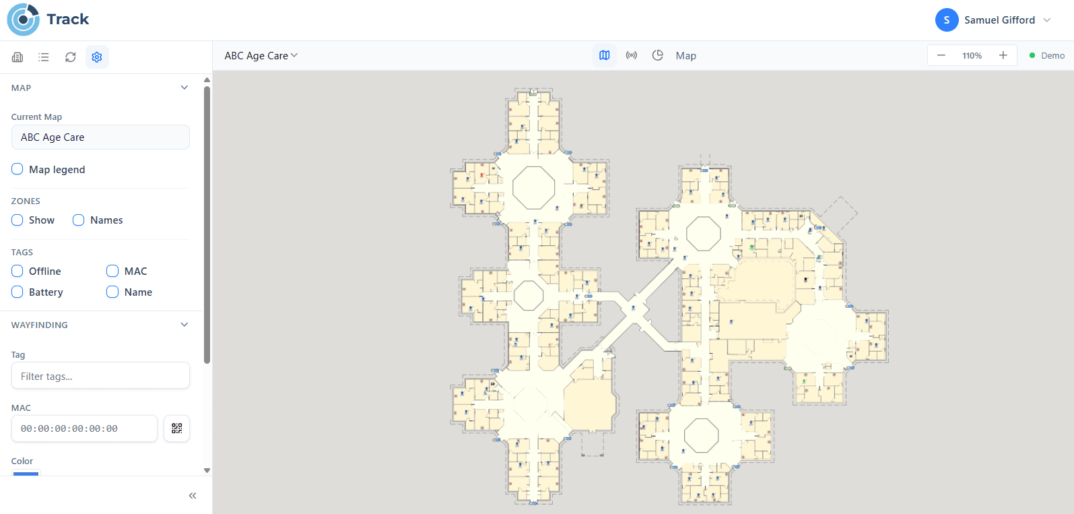1074x514 pixels.
Task: Enable the Battery tags checkbox
Action: click(x=18, y=292)
